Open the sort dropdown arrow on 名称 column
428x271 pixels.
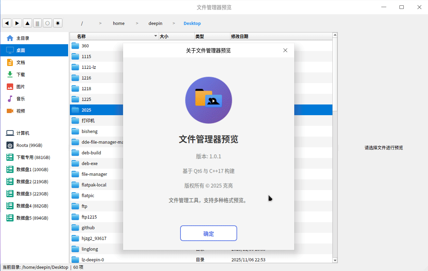point(156,36)
